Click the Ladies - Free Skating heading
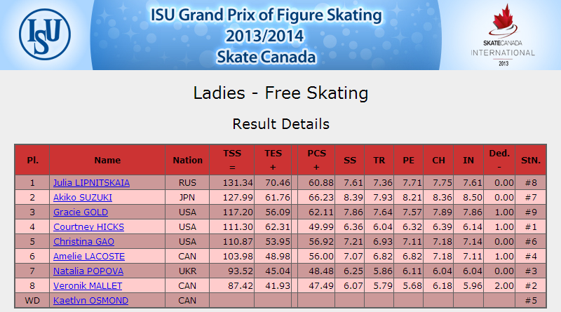Viewport: 561px width, 312px height. coord(281,93)
